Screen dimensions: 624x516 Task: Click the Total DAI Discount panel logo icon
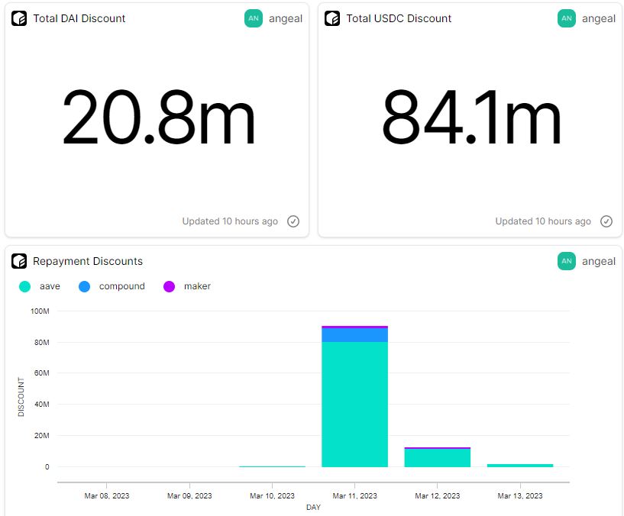(x=19, y=18)
